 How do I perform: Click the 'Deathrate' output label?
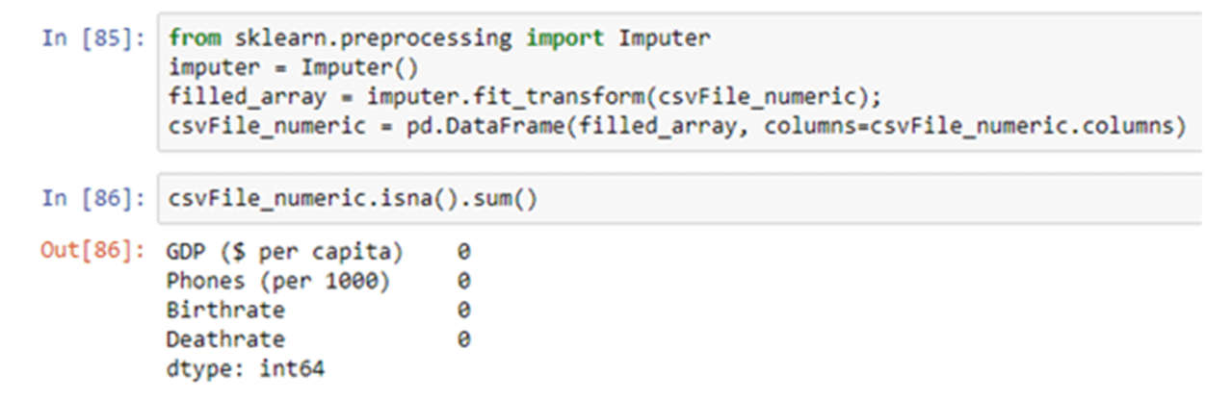pyautogui.click(x=225, y=339)
